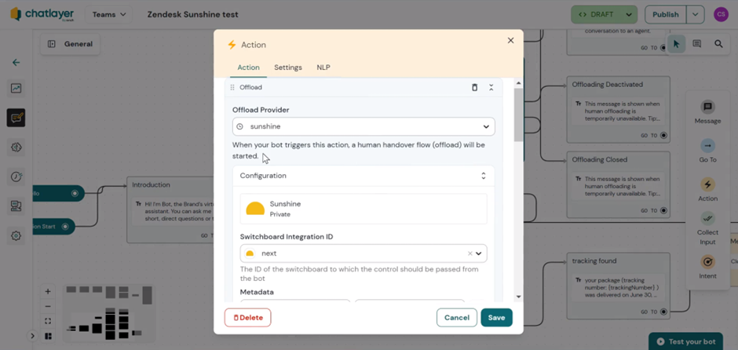
Task: Open the Teams dropdown
Action: (x=109, y=15)
